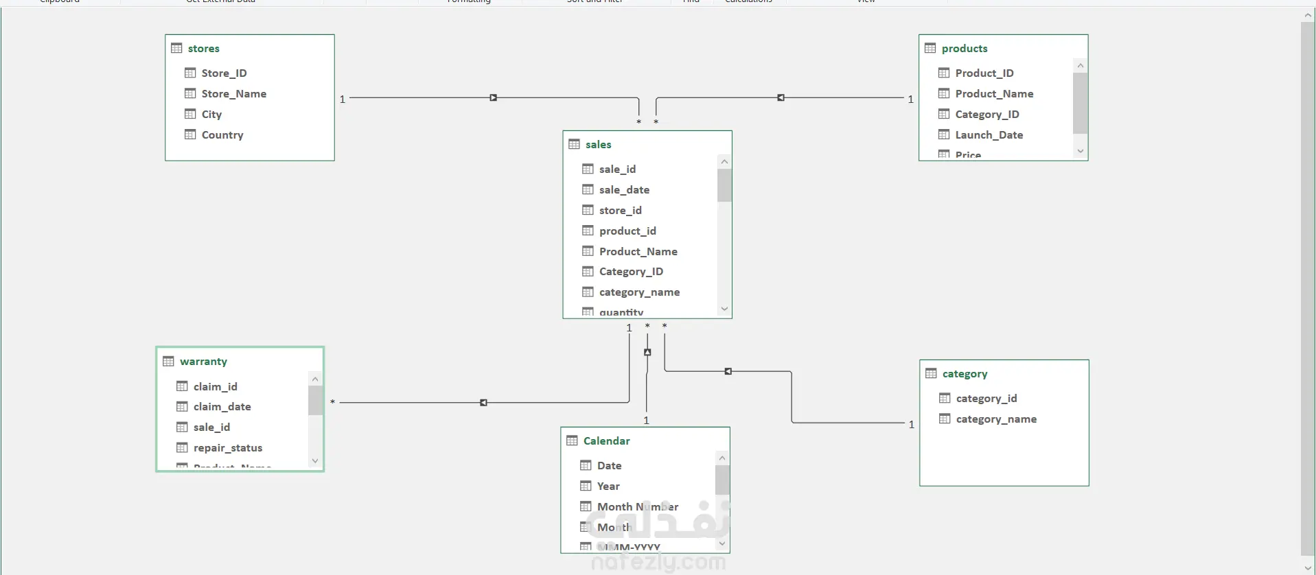Image resolution: width=1316 pixels, height=575 pixels.
Task: Click the products table scroll-up arrow
Action: click(x=1081, y=66)
